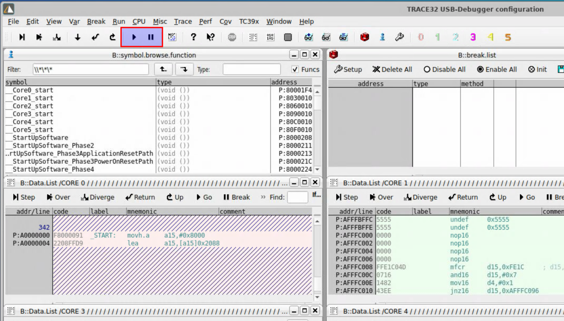Click the symbol browser Filter input field
Screen dimensions: 564x321
click(x=91, y=69)
